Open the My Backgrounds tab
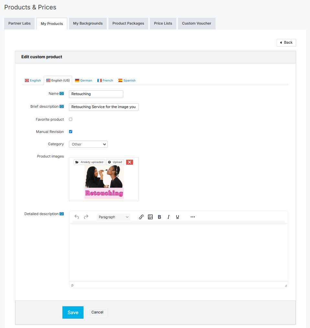Image resolution: width=310 pixels, height=328 pixels. click(x=88, y=23)
